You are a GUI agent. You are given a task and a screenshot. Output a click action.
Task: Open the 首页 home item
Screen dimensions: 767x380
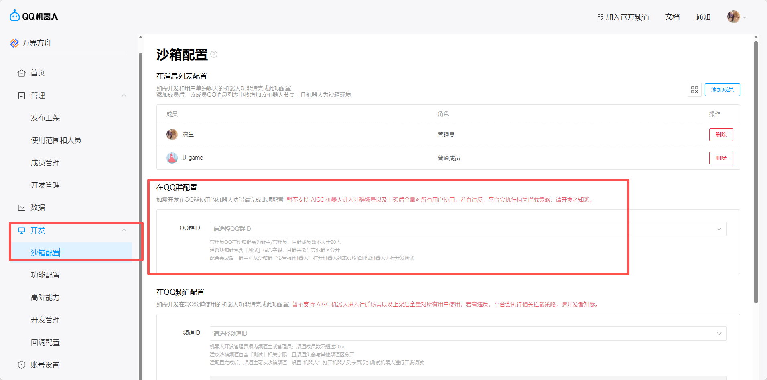(38, 73)
